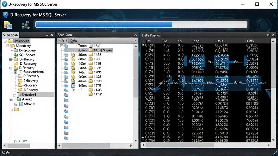This screenshot has height=156, width=278.
Task: Click the network database toolbar icon
Action: tap(26, 25)
